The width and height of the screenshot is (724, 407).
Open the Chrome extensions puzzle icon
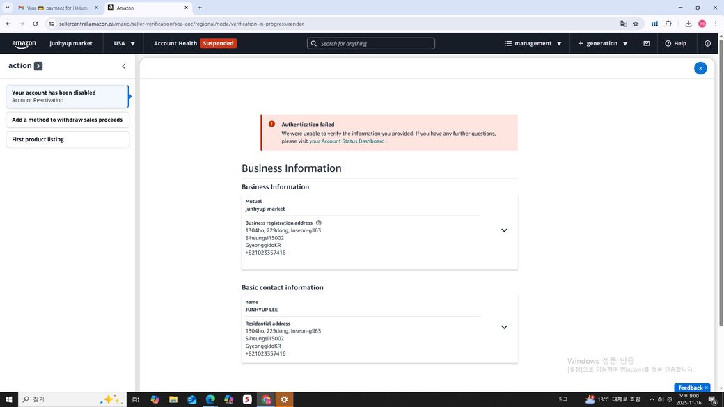pyautogui.click(x=668, y=24)
